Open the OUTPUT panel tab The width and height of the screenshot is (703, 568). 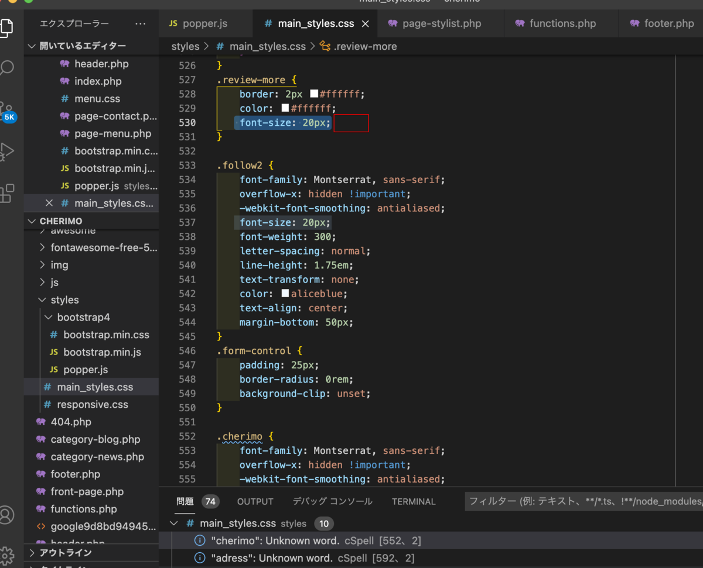[x=255, y=501]
